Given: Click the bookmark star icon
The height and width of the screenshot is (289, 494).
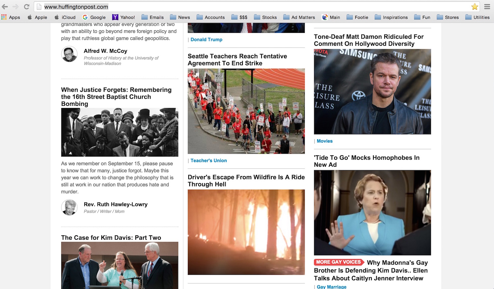Looking at the screenshot, I should click(x=475, y=7).
